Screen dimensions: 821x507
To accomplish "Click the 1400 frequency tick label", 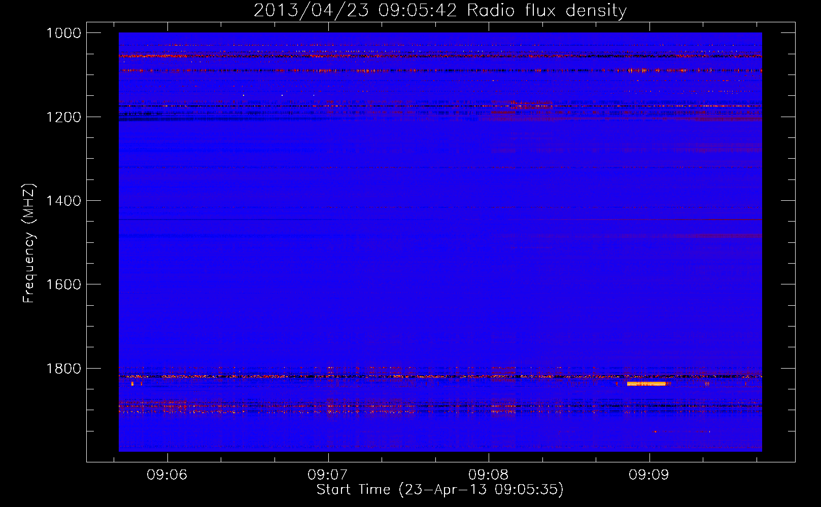I will point(63,201).
